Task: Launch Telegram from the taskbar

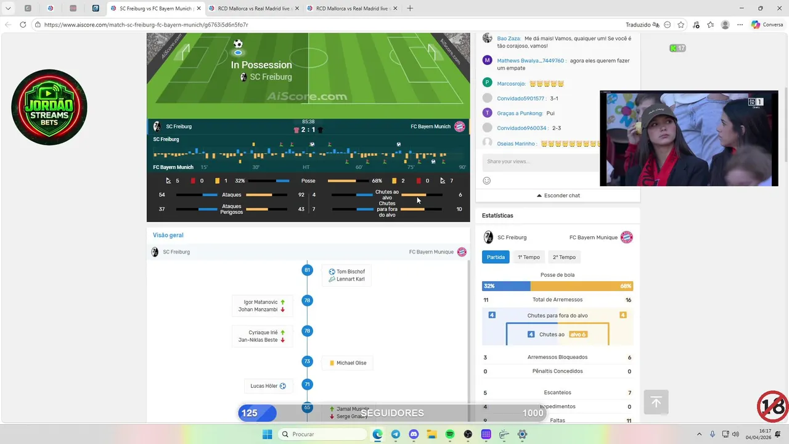Action: point(395,434)
